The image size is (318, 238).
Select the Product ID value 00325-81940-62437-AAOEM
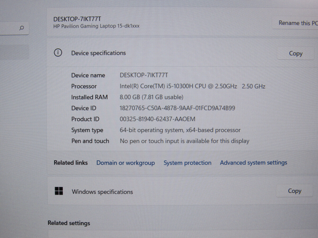coord(157,119)
